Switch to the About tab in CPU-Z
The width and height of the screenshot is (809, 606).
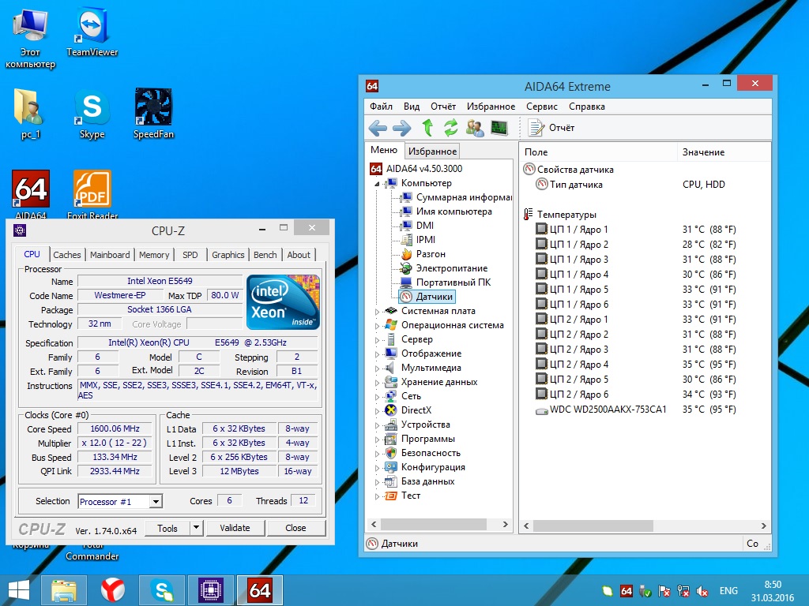[x=299, y=255]
